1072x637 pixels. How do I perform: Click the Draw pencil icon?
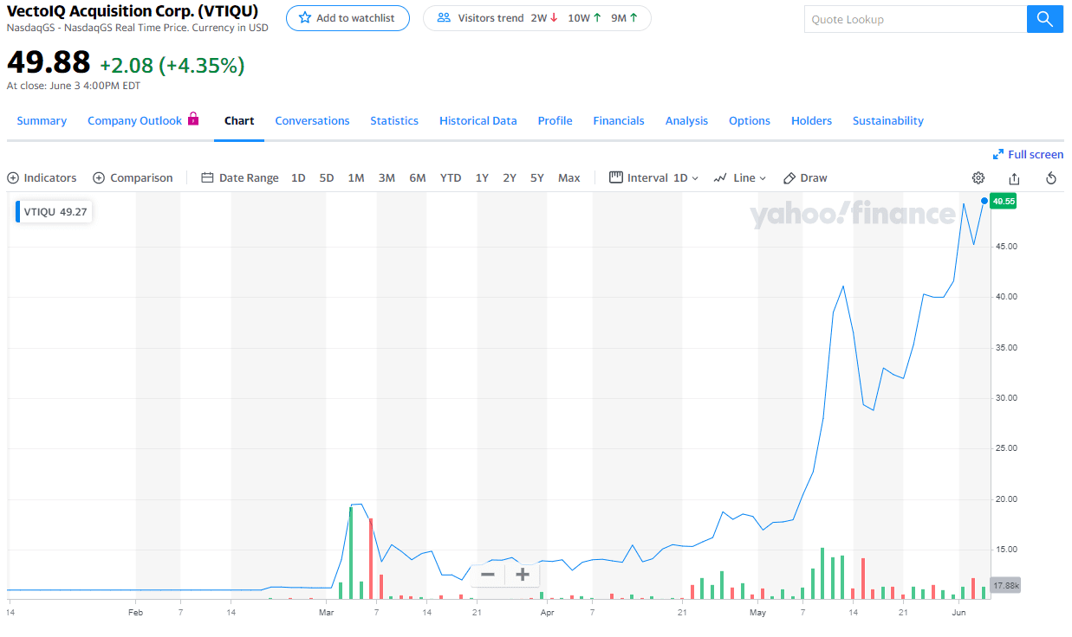coord(789,178)
